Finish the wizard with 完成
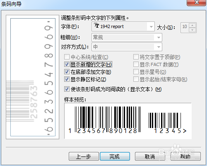Screen dimensions: 207x166 [115, 157]
